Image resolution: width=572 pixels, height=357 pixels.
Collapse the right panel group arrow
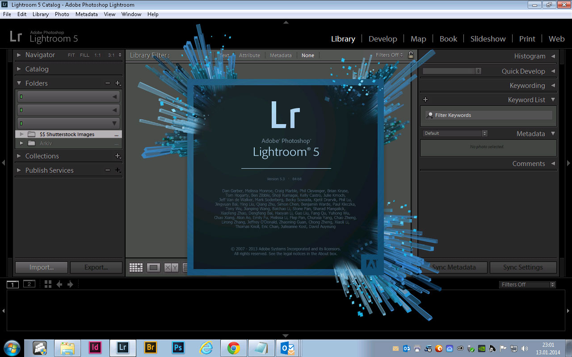point(568,163)
